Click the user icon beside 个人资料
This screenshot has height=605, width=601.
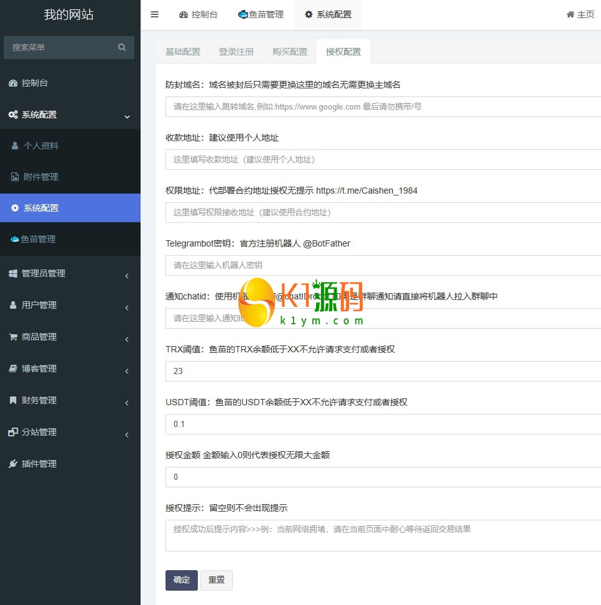point(15,146)
